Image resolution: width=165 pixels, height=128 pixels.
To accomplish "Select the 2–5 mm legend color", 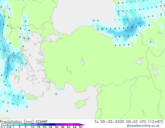I will tap(22, 125).
